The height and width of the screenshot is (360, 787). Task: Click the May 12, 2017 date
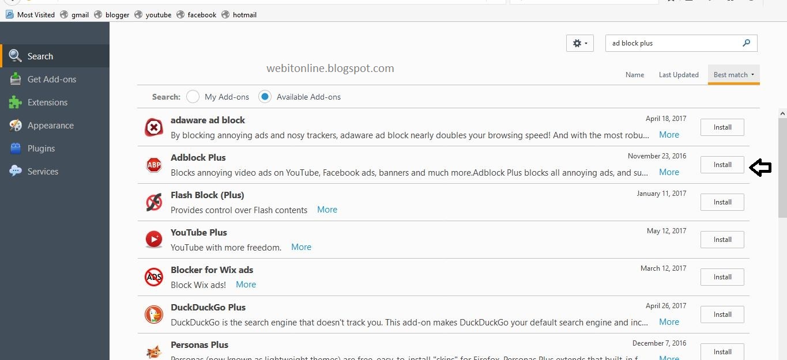(666, 231)
